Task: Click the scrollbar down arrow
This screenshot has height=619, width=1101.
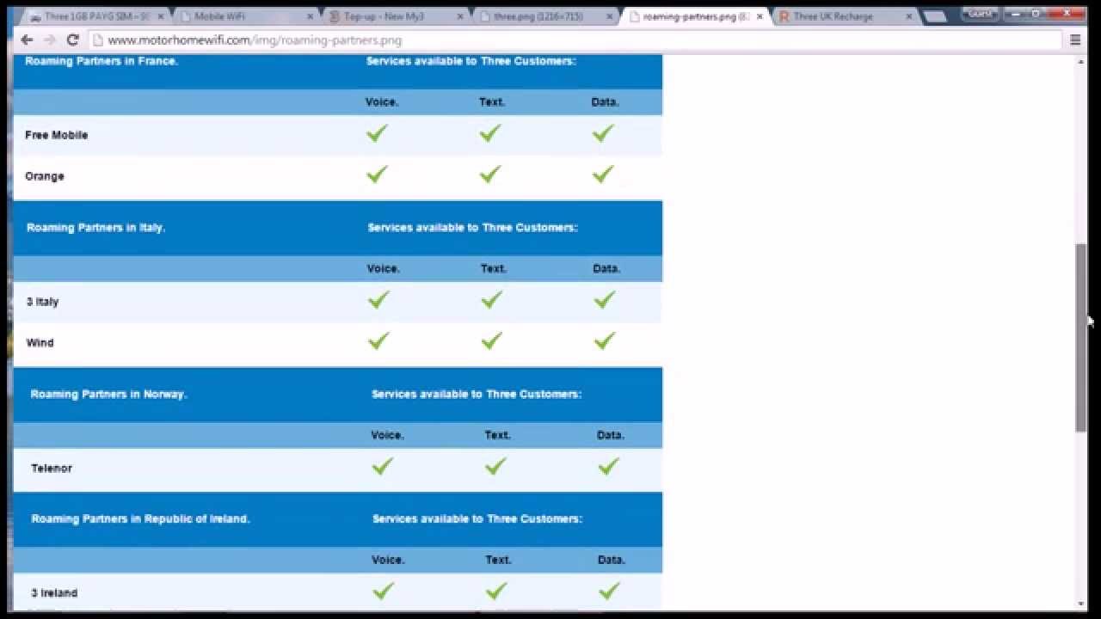Action: coord(1080,604)
